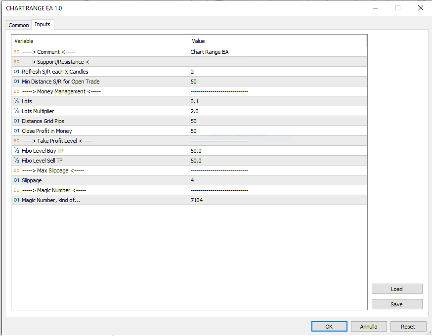Switch to the Common tab
Viewport: 432px width, 336px height.
point(19,25)
